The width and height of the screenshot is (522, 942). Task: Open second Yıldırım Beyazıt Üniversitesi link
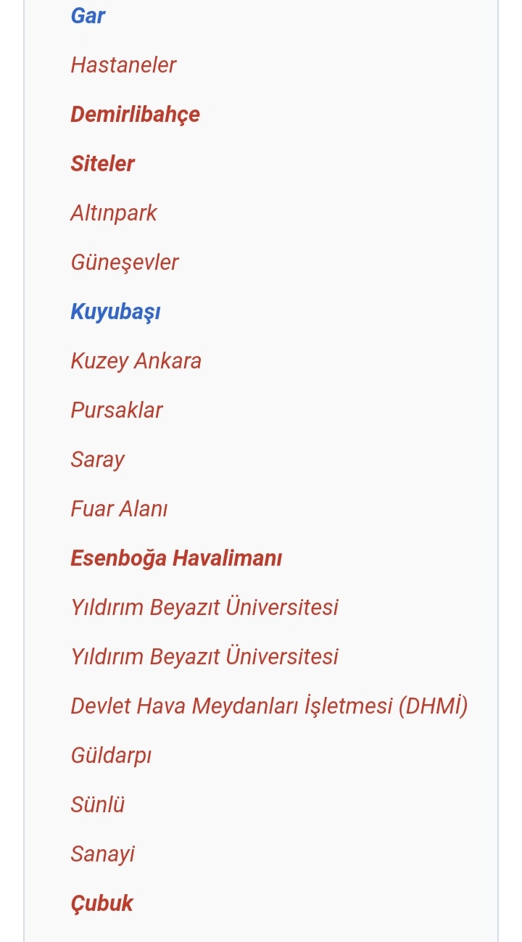pos(204,656)
